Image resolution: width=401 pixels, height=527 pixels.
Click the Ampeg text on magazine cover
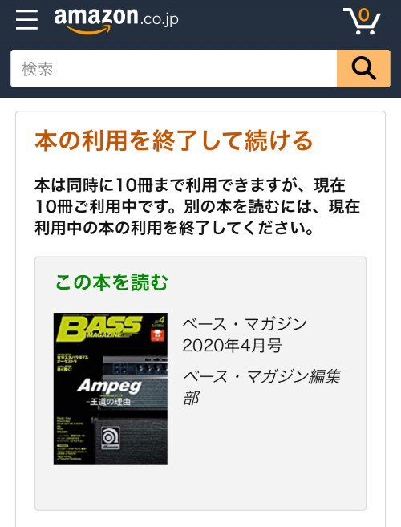tap(110, 386)
